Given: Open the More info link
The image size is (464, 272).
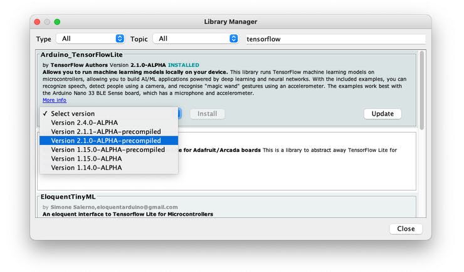Looking at the screenshot, I should 55,100.
